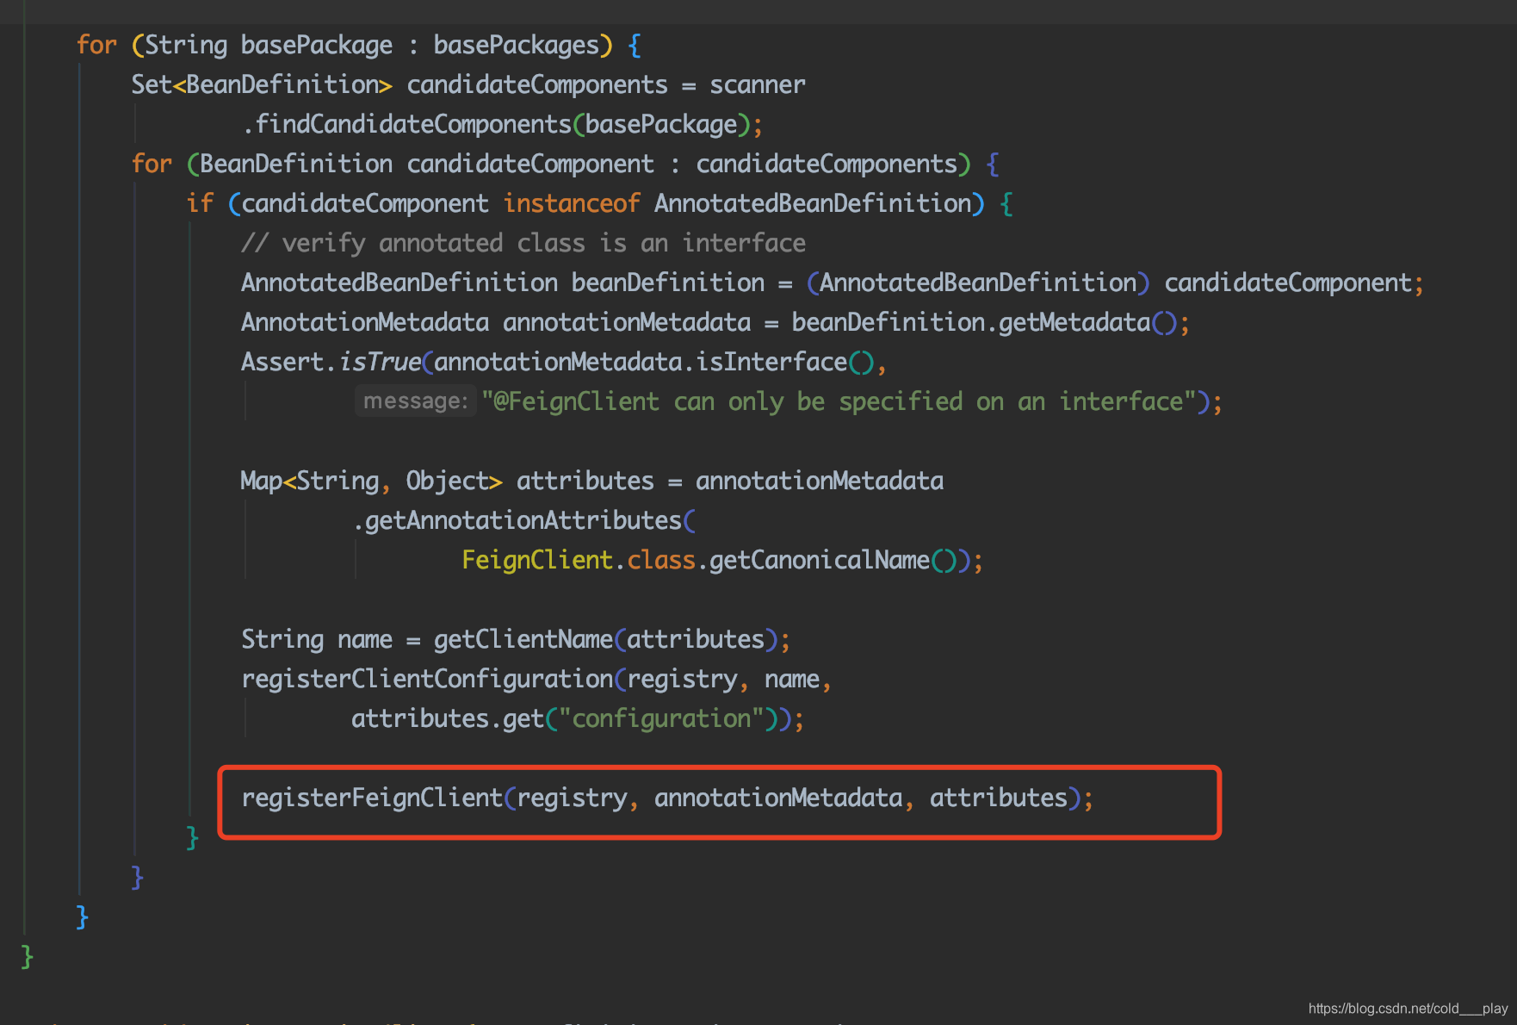
Task: Click the 'getCanonicalName' method call
Action: tap(820, 560)
